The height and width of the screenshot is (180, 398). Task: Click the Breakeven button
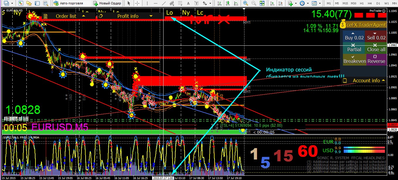354,60
